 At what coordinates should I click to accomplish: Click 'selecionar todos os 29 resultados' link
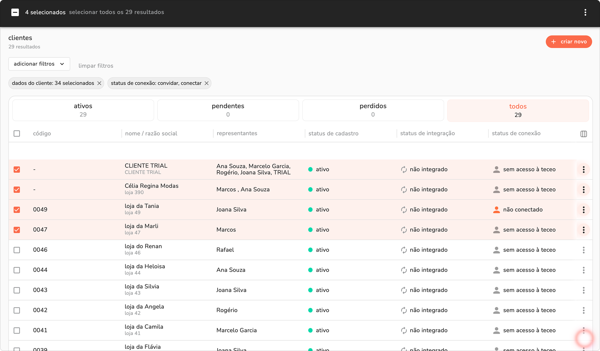tap(116, 12)
